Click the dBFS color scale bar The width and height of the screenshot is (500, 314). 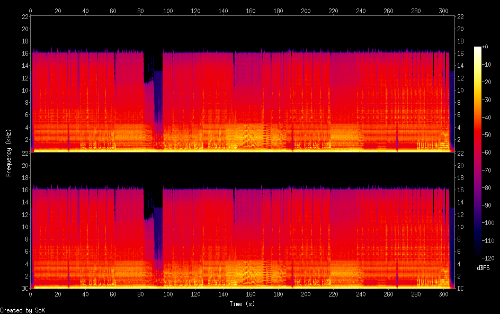477,152
